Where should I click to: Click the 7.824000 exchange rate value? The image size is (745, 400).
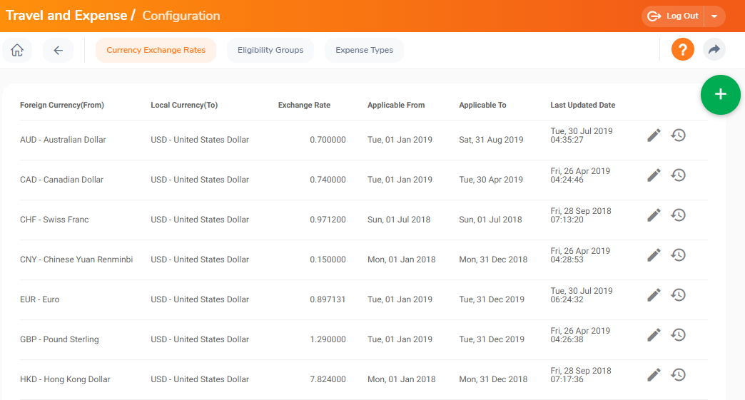[x=328, y=379]
